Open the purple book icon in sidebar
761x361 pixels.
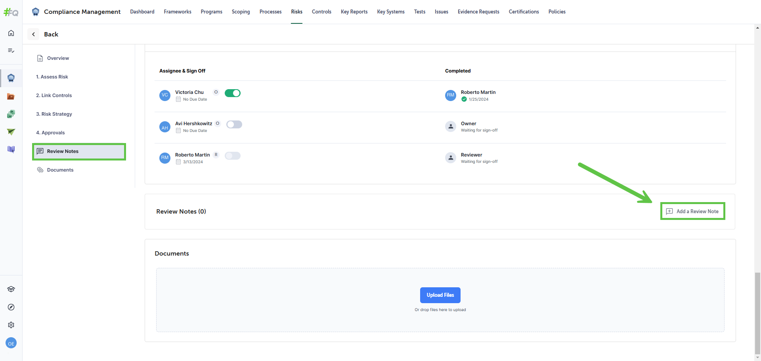click(x=11, y=149)
